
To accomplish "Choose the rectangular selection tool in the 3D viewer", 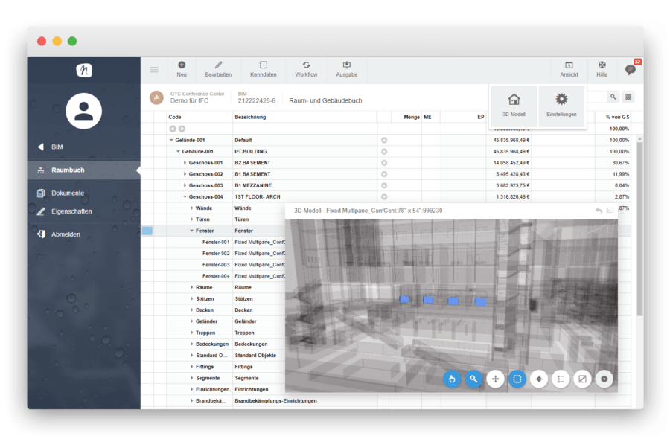I will [x=517, y=379].
